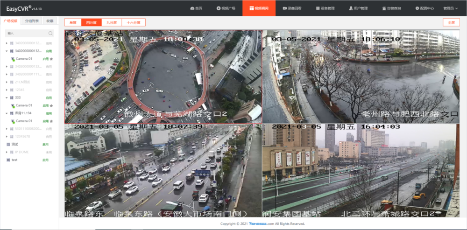Click the 全屏 fullscreen button
467x230 pixels.
point(451,22)
